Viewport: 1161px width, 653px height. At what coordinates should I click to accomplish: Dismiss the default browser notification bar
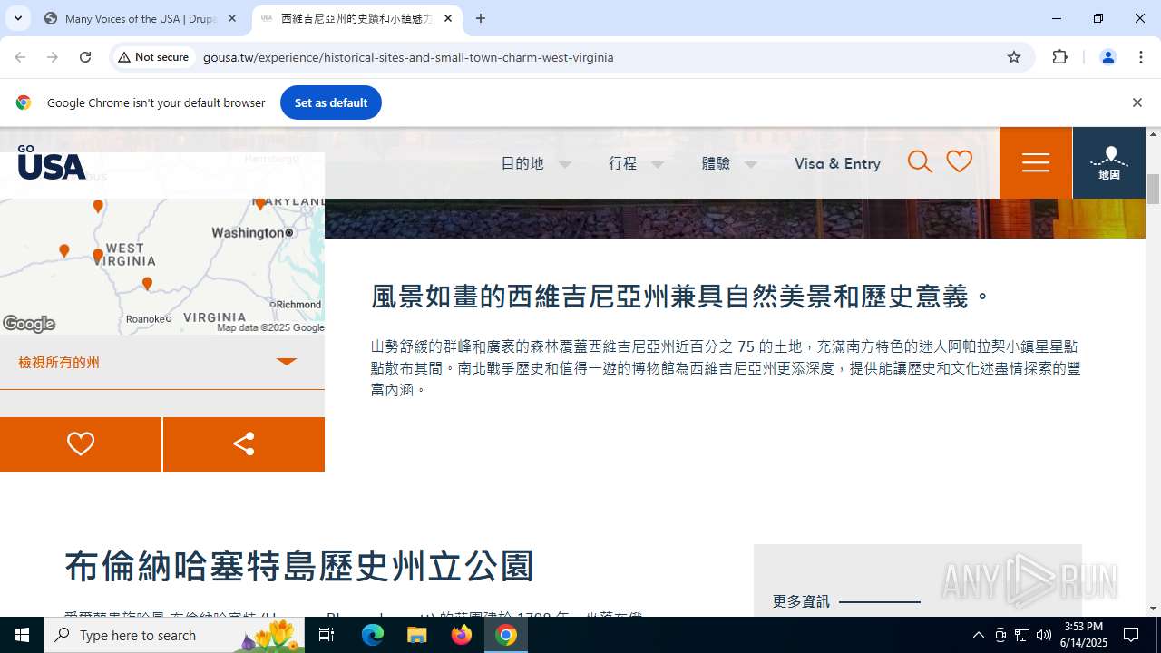pos(1137,102)
